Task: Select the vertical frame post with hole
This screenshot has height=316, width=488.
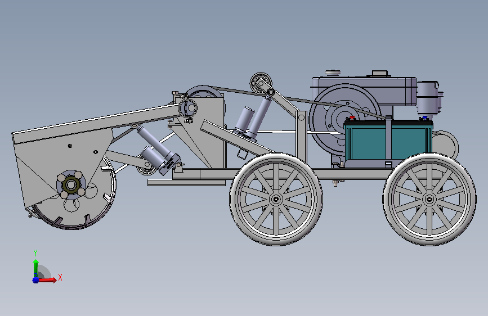Action: pos(301,136)
